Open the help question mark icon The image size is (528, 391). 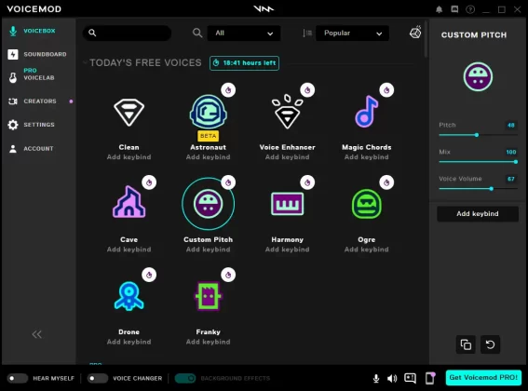pyautogui.click(x=470, y=9)
